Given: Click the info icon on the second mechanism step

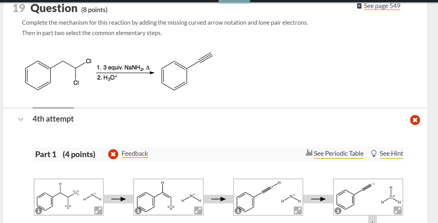Looking at the screenshot, I should pos(138,210).
